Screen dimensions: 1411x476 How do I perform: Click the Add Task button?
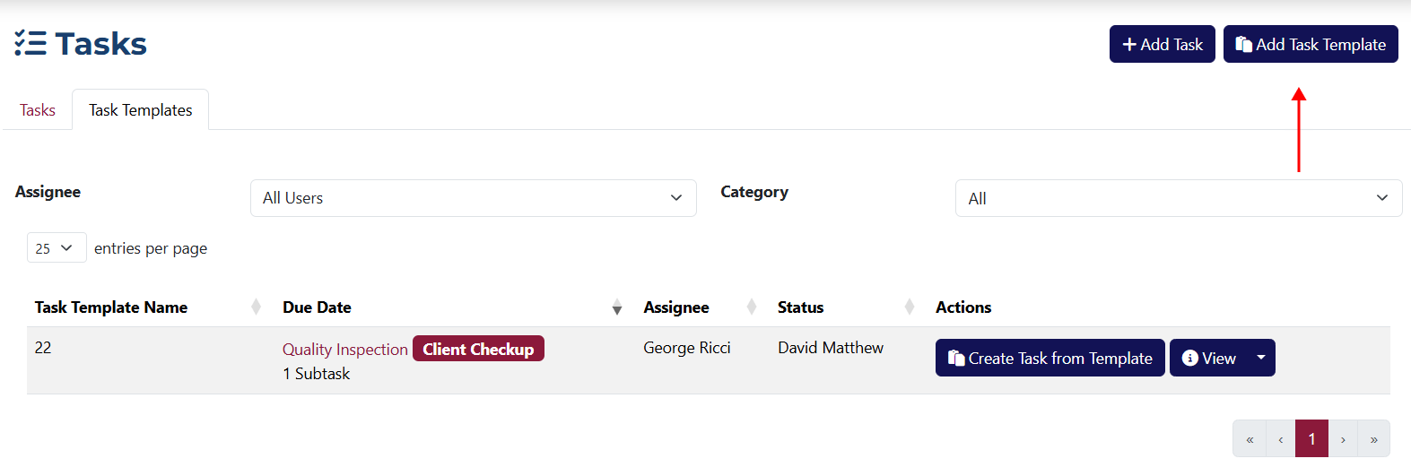point(1162,44)
